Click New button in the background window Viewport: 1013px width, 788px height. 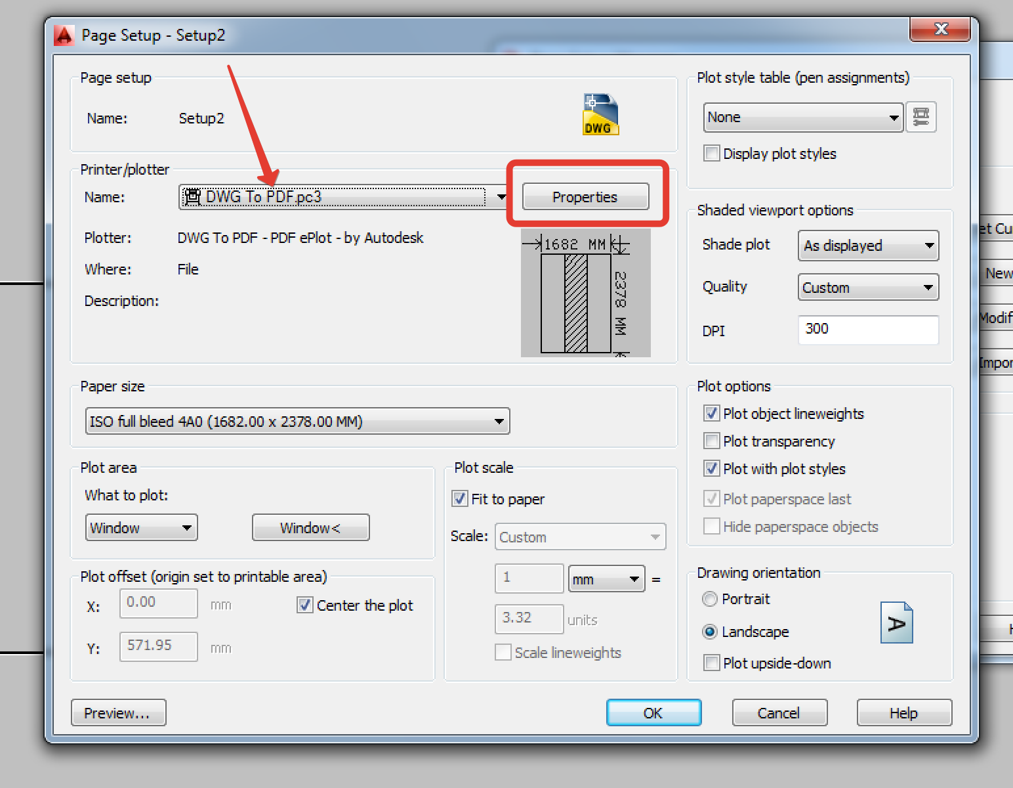(997, 273)
